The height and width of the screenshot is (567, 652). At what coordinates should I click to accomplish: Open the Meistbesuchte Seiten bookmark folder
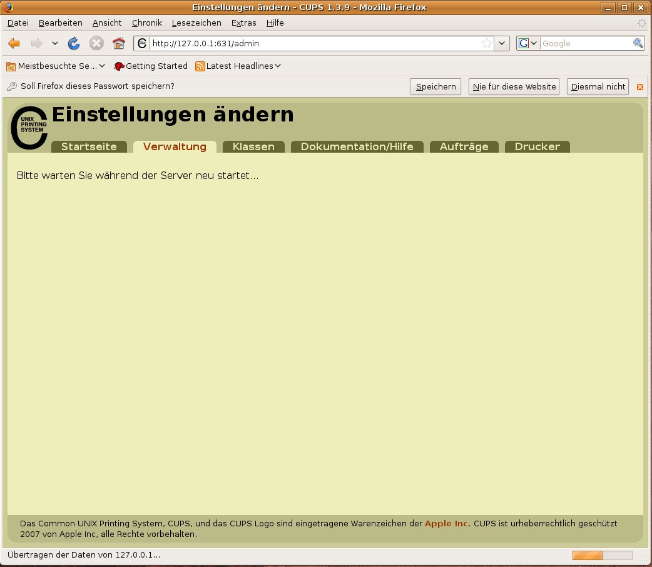(x=56, y=66)
